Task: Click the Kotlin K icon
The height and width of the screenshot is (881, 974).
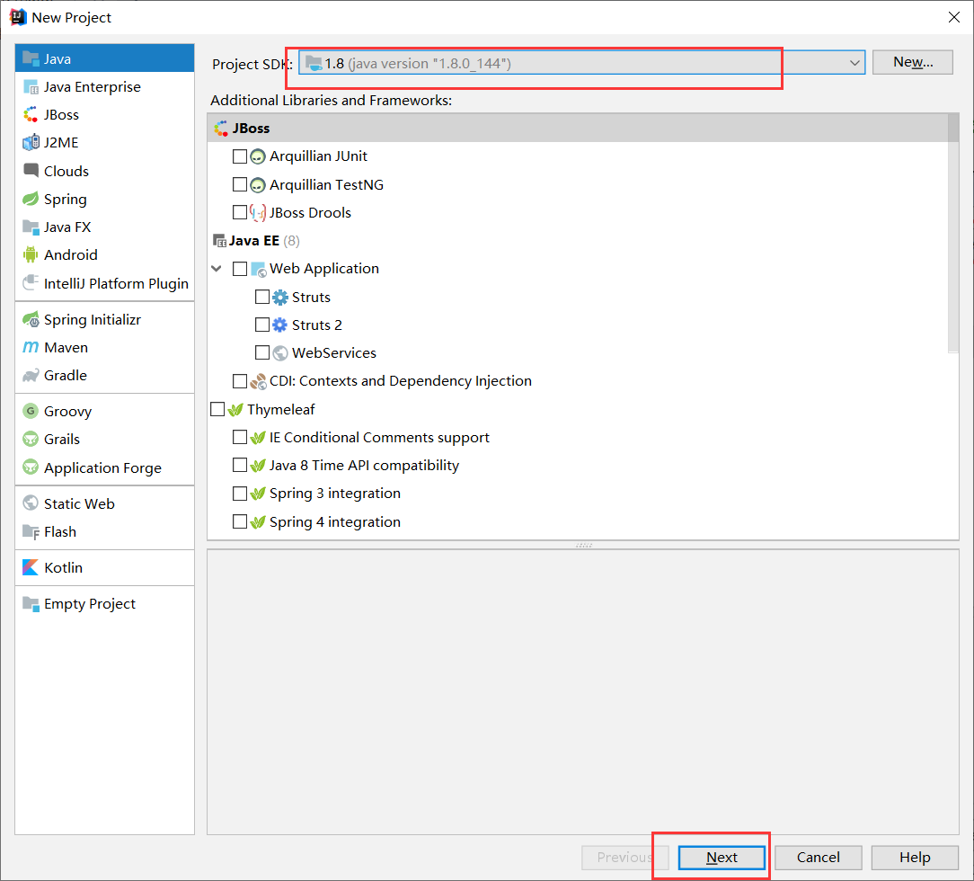Action: (x=31, y=567)
